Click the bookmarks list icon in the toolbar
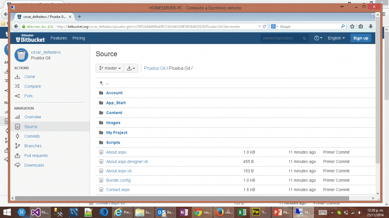Viewport: 389px width, 218px height. click(x=361, y=27)
